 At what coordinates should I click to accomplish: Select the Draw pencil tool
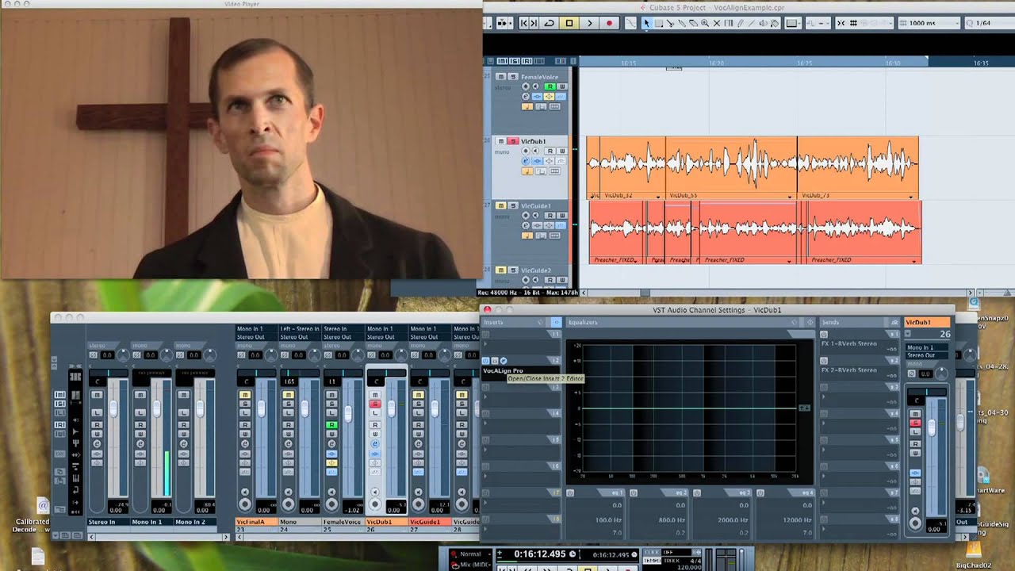(740, 23)
